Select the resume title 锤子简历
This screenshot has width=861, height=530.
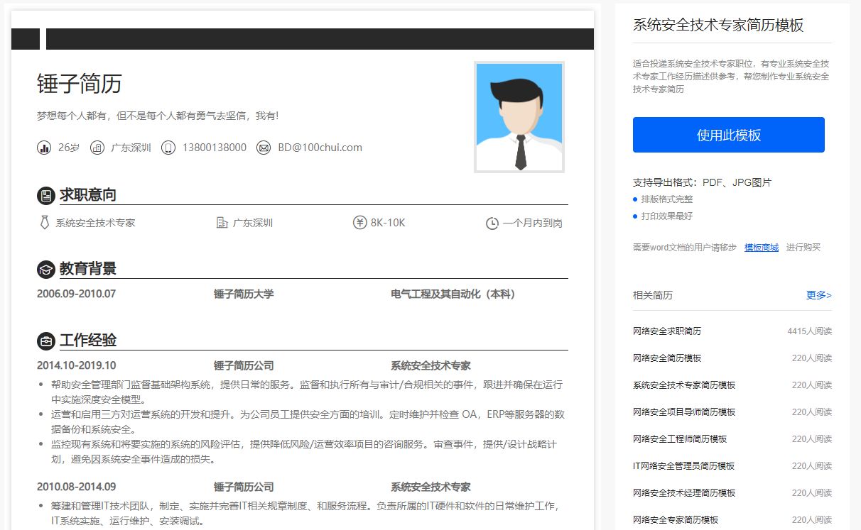[x=77, y=84]
